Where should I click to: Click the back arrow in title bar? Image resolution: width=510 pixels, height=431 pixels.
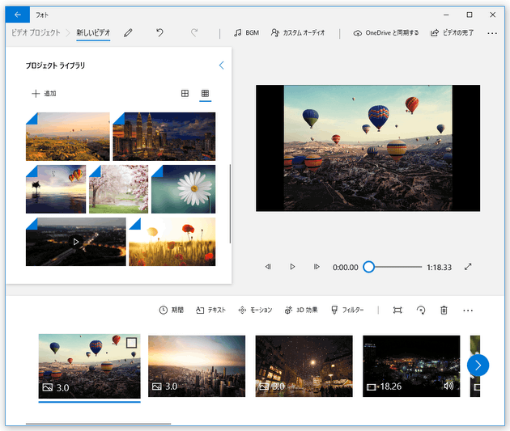coord(18,15)
